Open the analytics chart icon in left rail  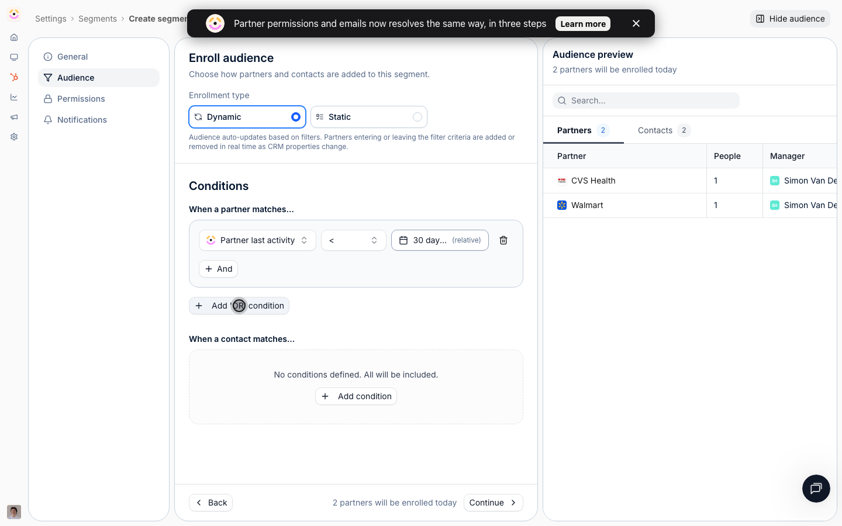tap(14, 97)
